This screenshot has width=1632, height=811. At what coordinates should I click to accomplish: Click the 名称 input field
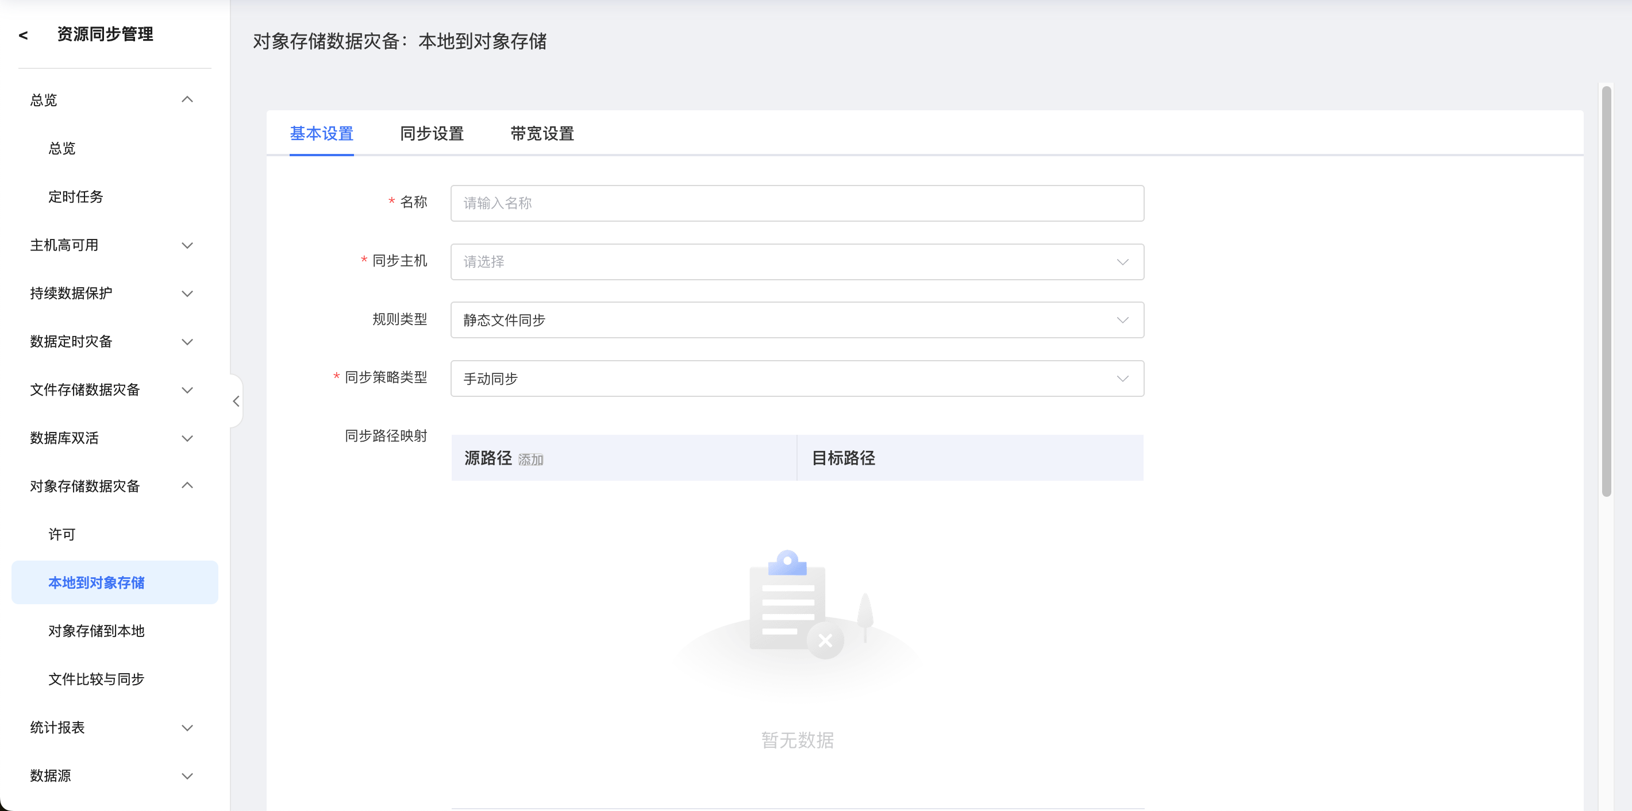(796, 203)
